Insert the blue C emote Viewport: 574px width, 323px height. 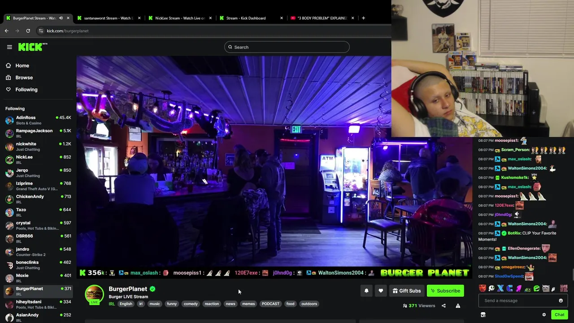[x=509, y=288]
